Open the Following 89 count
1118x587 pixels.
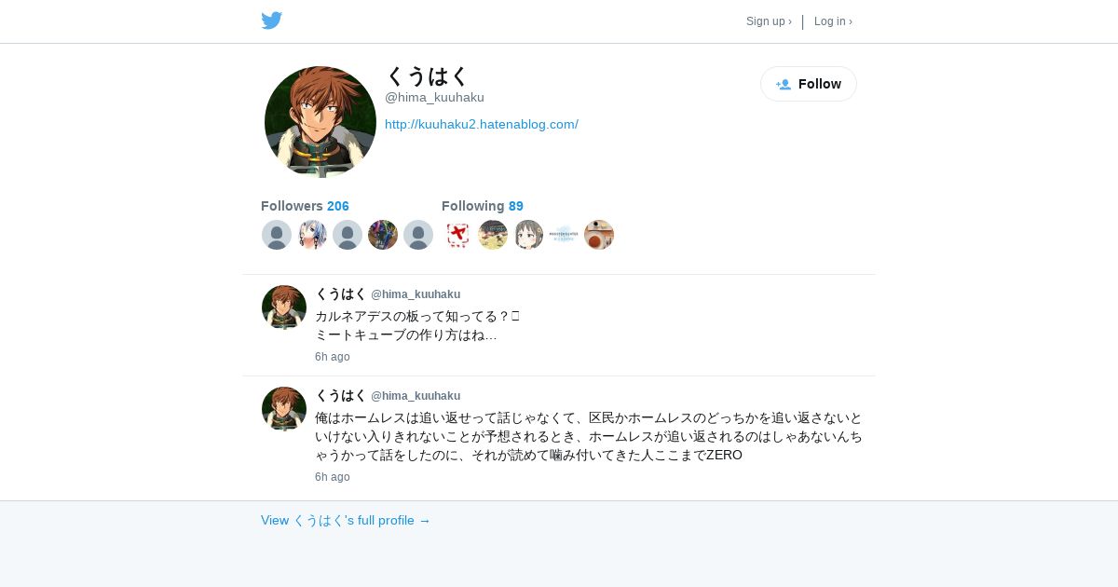point(483,206)
